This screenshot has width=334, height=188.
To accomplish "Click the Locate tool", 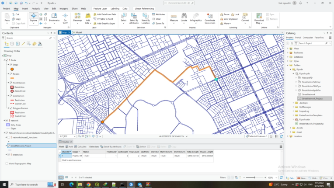I will click(x=184, y=17).
